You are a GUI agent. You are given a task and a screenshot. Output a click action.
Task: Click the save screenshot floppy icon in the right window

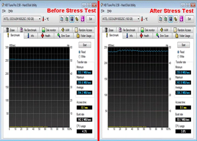tap(170, 19)
